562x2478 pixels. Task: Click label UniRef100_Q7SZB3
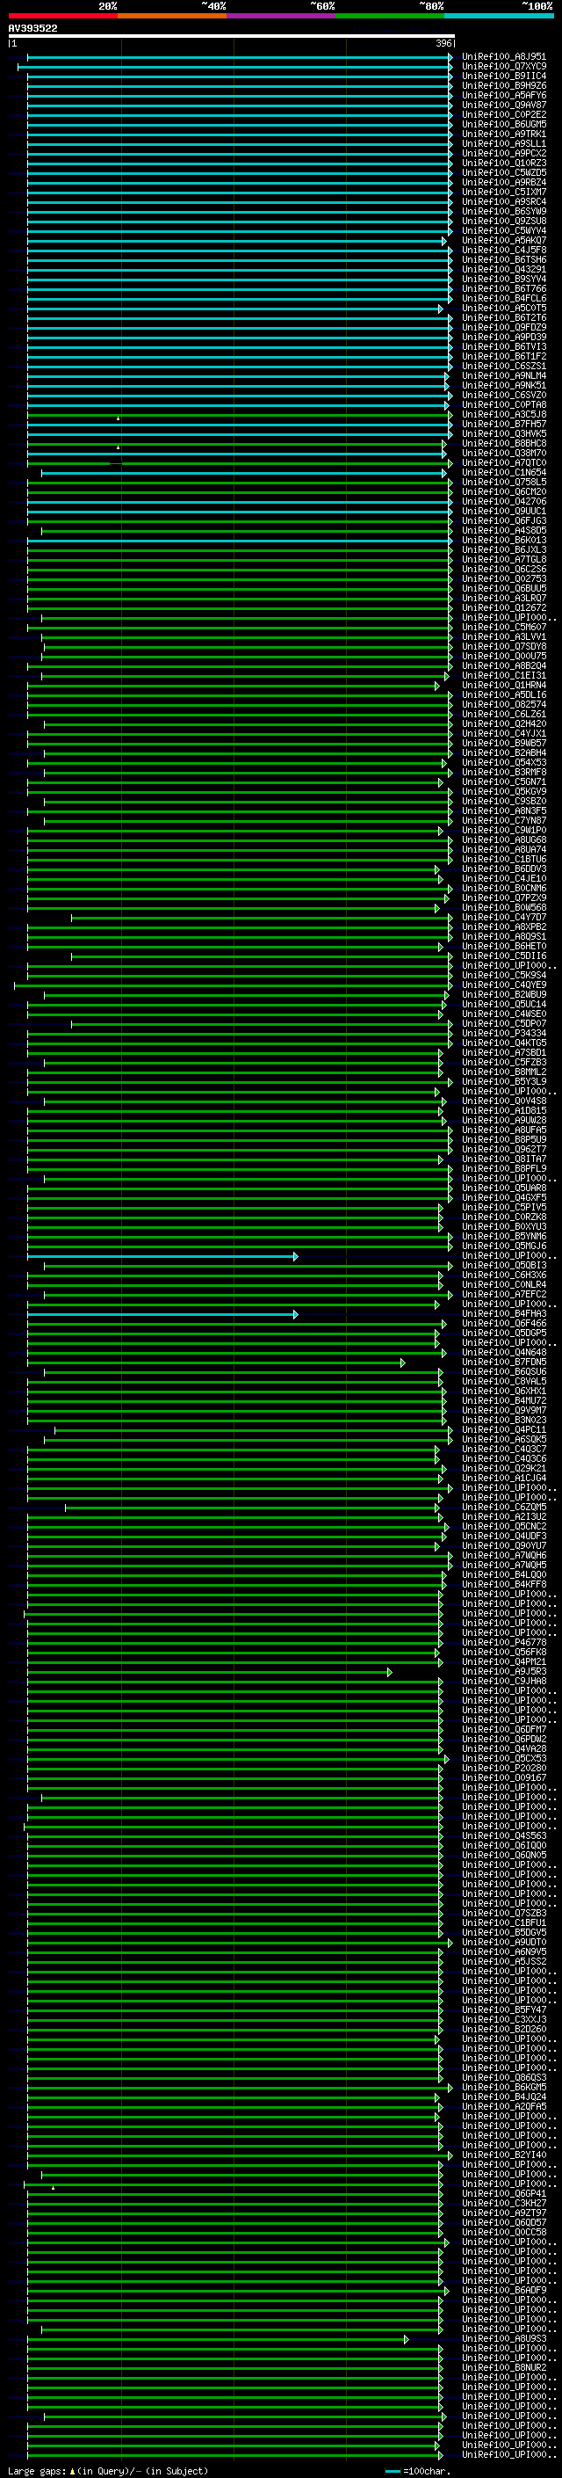point(503,1914)
